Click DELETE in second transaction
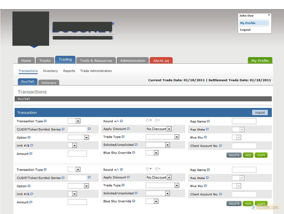Image resolution: width=284 pixels, height=214 pixels. [234, 203]
